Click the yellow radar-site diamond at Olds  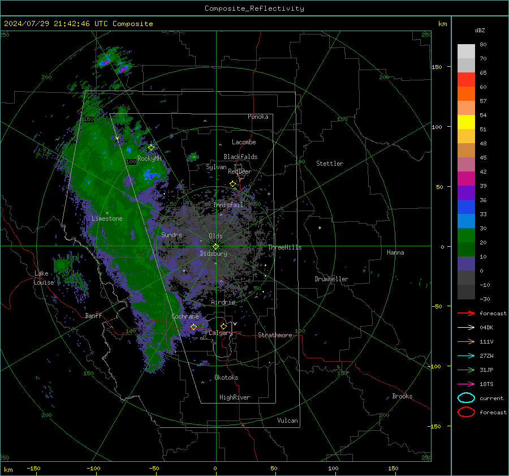point(216,247)
